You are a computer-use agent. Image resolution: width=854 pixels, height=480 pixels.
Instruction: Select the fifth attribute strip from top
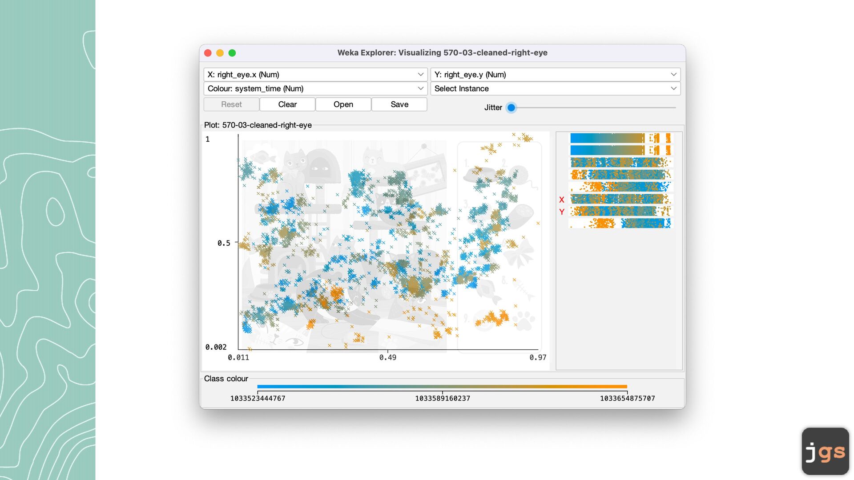coord(620,187)
